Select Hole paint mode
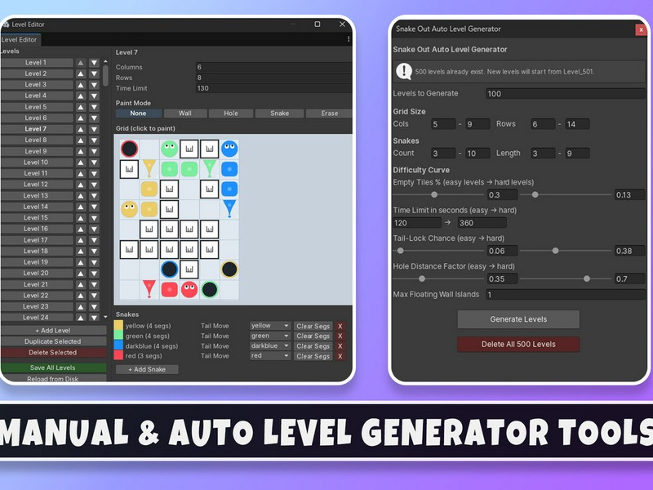Image resolution: width=653 pixels, height=490 pixels. click(x=231, y=114)
